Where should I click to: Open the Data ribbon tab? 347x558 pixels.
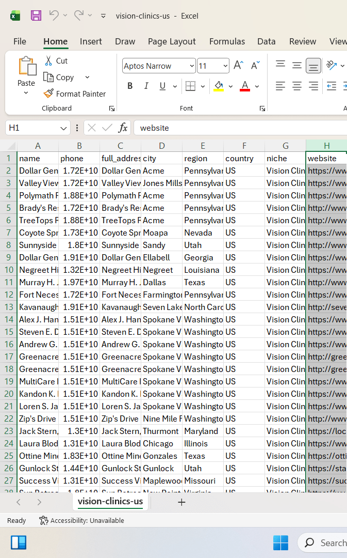click(x=267, y=41)
